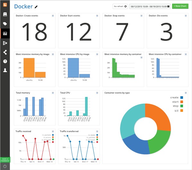Screen dimensions: 192x170
Task: Click the orange app logo in sidebar
Action: 5,5
